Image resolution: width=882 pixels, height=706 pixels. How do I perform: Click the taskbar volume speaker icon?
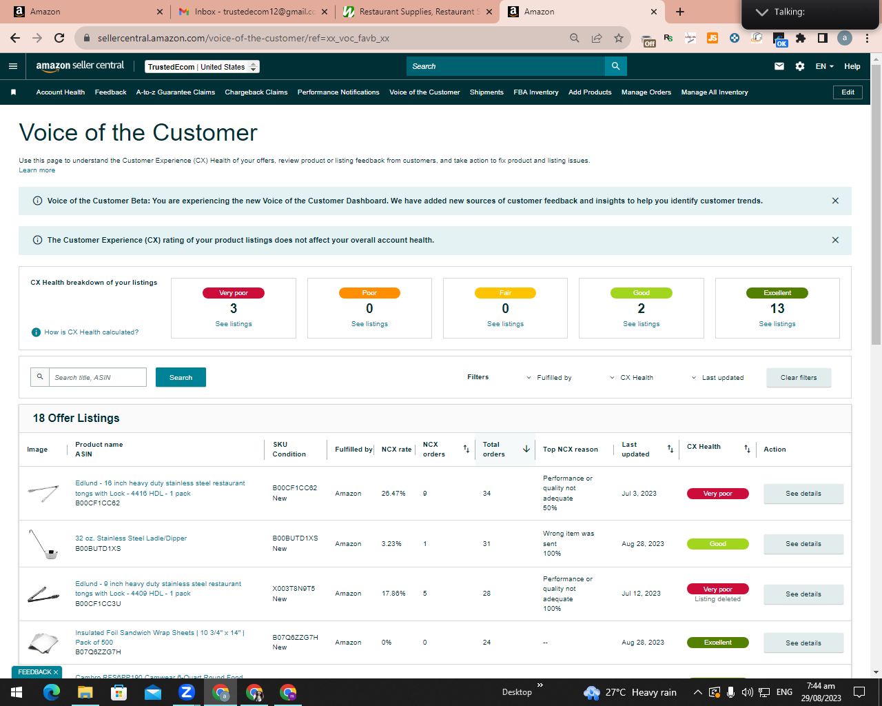[747, 692]
